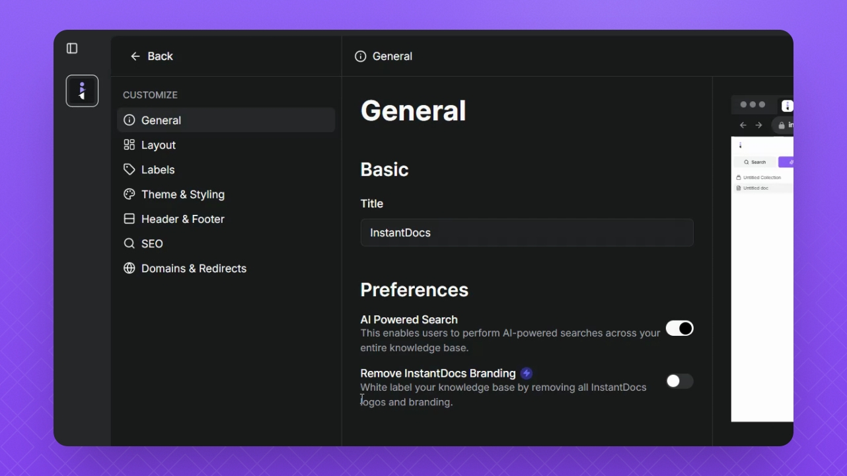
Task: Click the Preferences section heading
Action: pyautogui.click(x=414, y=290)
